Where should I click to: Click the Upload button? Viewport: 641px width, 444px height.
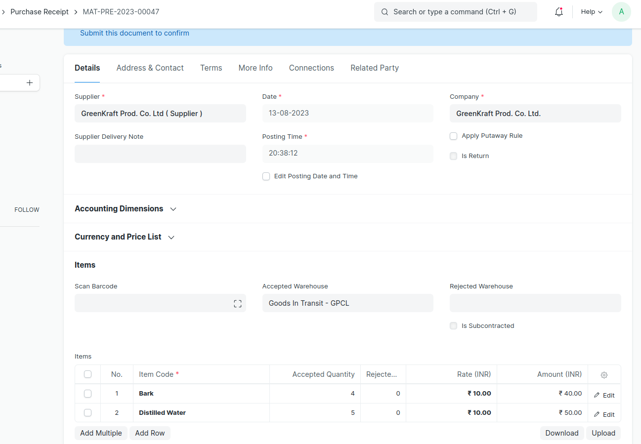pos(603,433)
